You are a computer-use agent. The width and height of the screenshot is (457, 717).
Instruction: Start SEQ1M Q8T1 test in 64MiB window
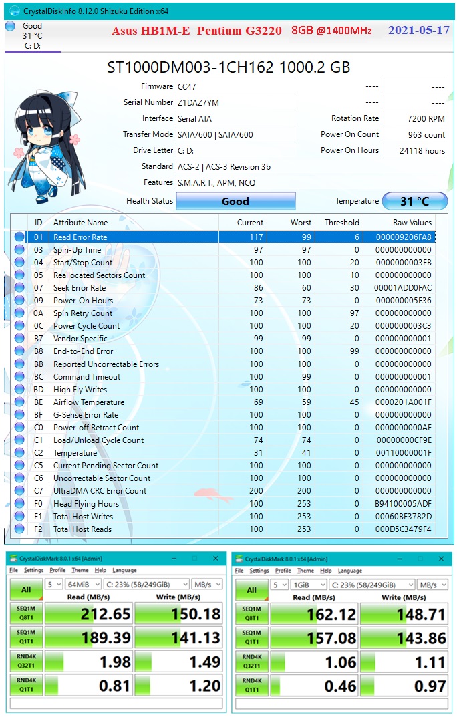26,613
